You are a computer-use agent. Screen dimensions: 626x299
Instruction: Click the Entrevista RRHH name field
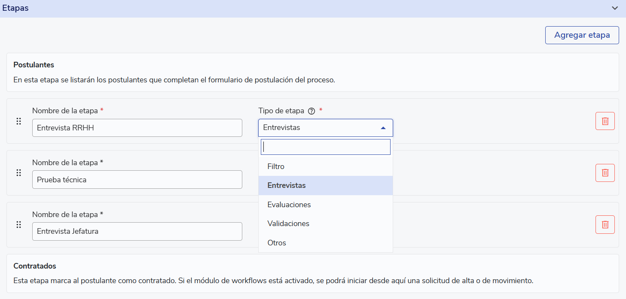137,128
